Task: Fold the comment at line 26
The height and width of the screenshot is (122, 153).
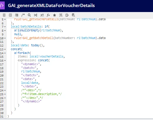Action: (x=5, y=98)
